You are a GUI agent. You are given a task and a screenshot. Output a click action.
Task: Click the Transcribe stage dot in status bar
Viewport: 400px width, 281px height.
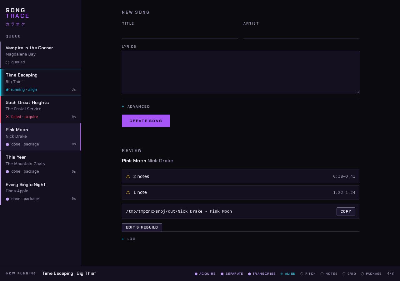[250, 274]
